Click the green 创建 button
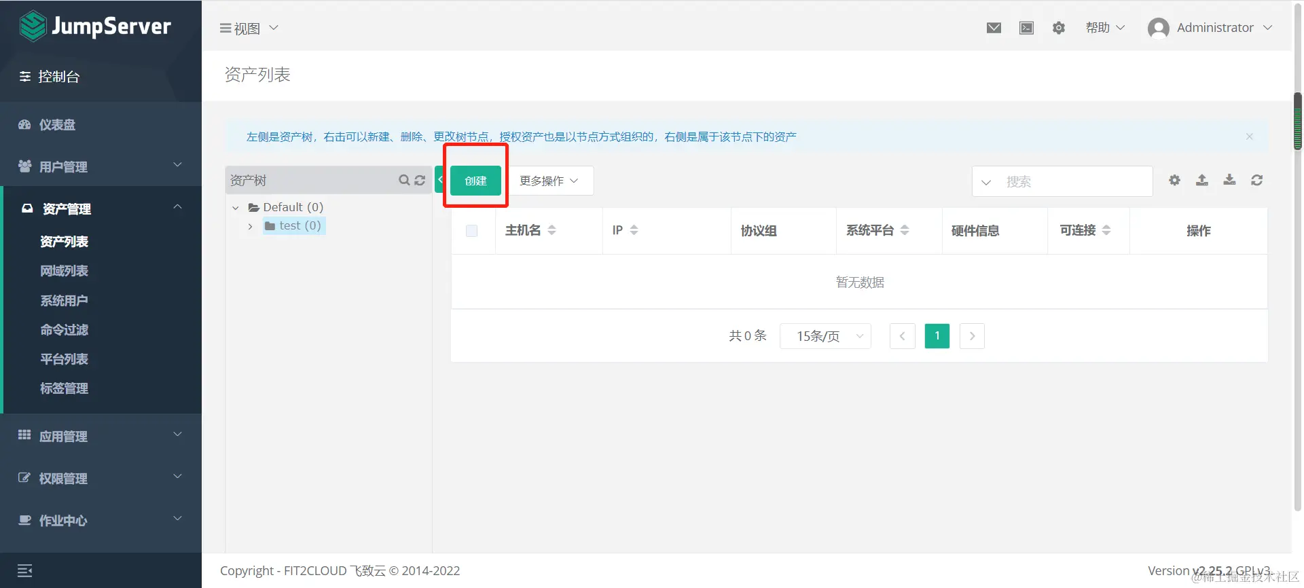This screenshot has width=1304, height=588. (475, 181)
